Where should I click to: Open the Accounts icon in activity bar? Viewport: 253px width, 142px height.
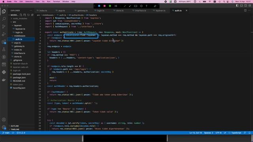pyautogui.click(x=4, y=120)
